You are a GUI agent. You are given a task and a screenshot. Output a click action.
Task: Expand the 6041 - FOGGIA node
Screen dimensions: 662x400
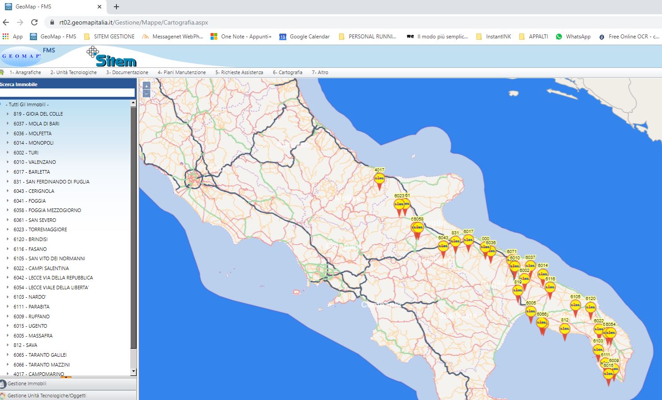pos(8,201)
